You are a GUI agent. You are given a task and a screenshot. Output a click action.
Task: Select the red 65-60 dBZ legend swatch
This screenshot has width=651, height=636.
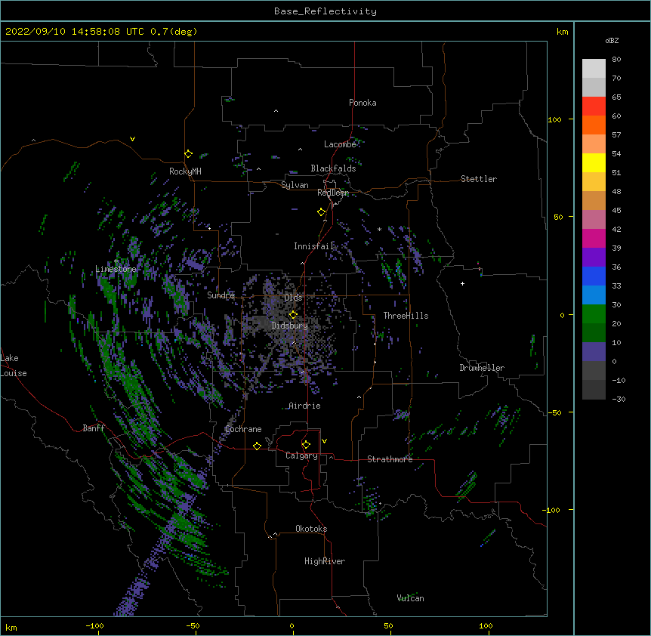(594, 106)
